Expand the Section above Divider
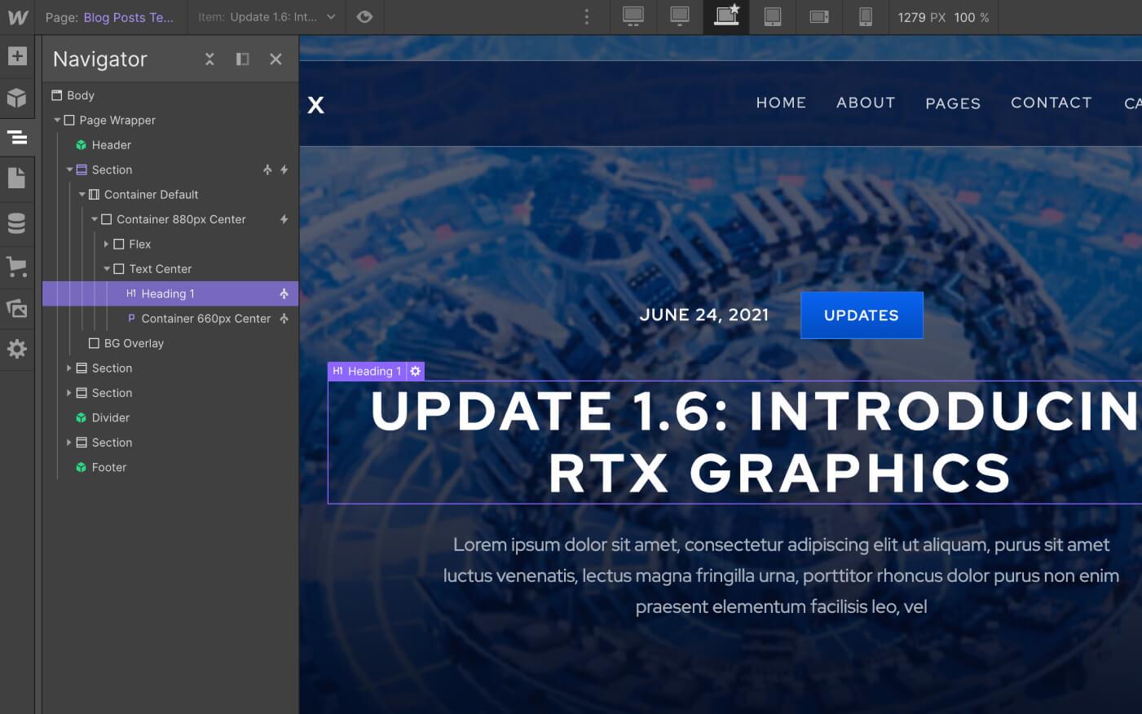The image size is (1142, 714). pos(68,393)
